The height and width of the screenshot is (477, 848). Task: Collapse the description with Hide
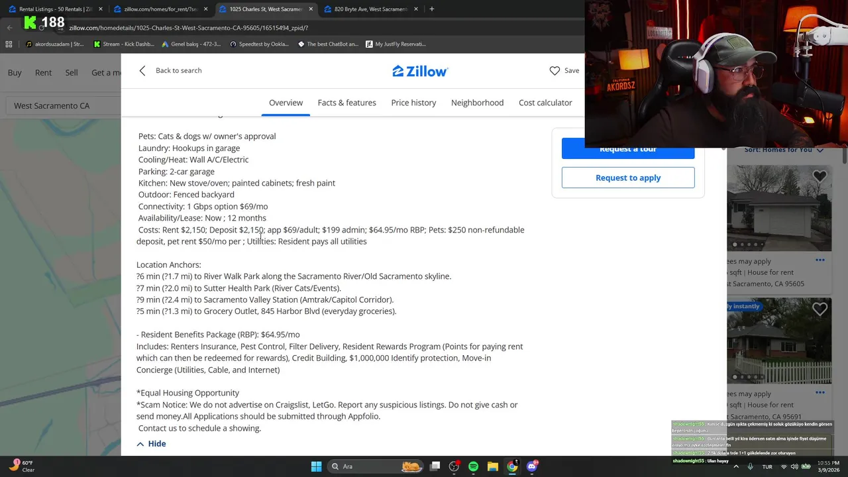tap(151, 444)
